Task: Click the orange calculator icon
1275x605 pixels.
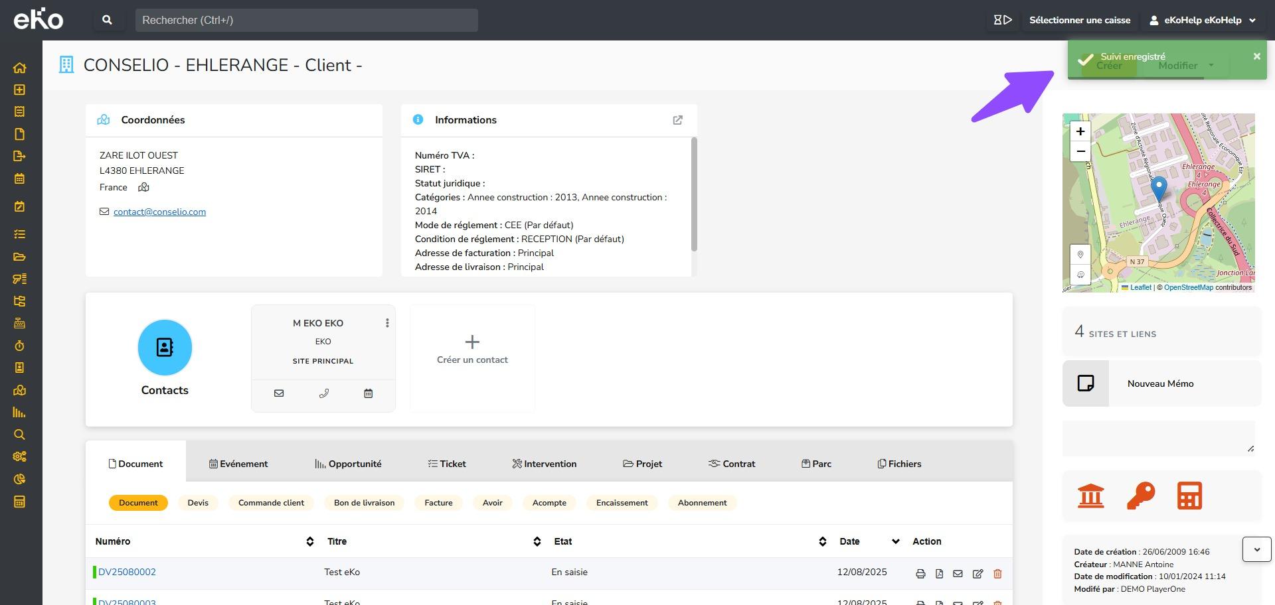Action: [1189, 496]
